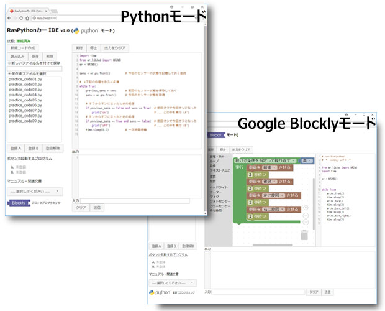Click the 停止 button in Blockly window

[223, 149]
